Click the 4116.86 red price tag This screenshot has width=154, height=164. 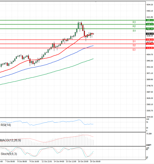coord(150,48)
